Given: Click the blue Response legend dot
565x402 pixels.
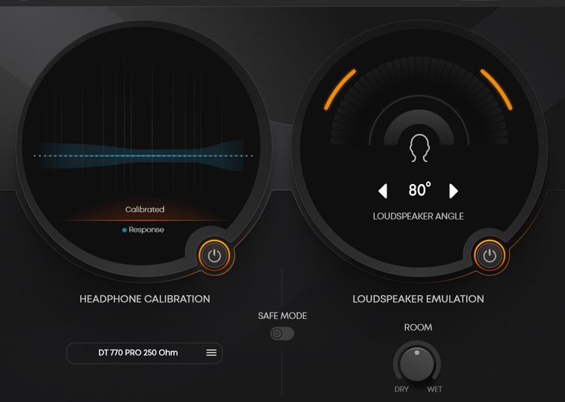Looking at the screenshot, I should tap(124, 230).
